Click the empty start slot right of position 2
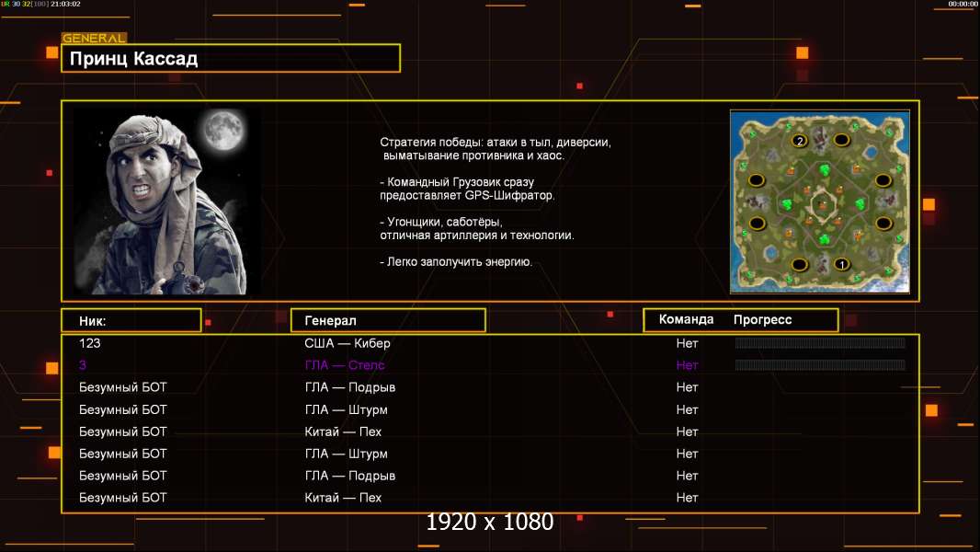The image size is (980, 552). point(841,140)
